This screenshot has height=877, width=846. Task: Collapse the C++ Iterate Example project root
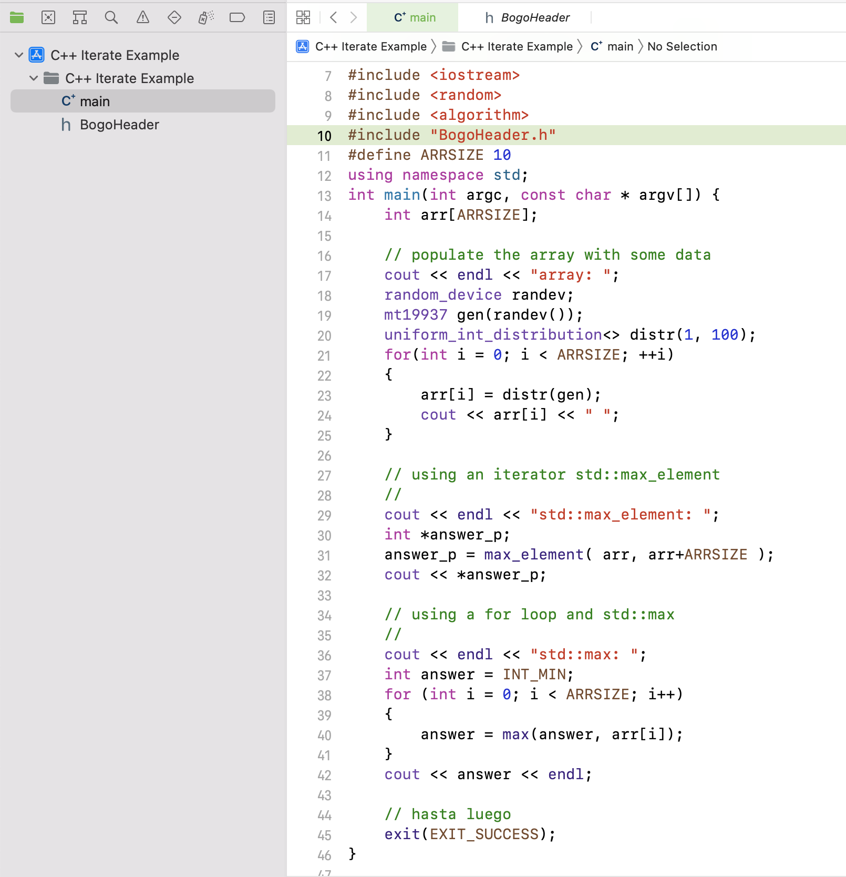pyautogui.click(x=19, y=55)
